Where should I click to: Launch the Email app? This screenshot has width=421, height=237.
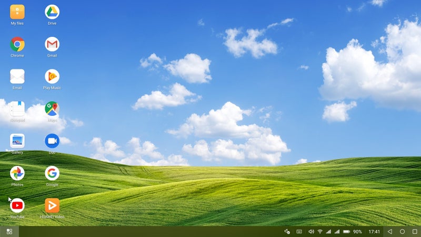click(x=17, y=76)
